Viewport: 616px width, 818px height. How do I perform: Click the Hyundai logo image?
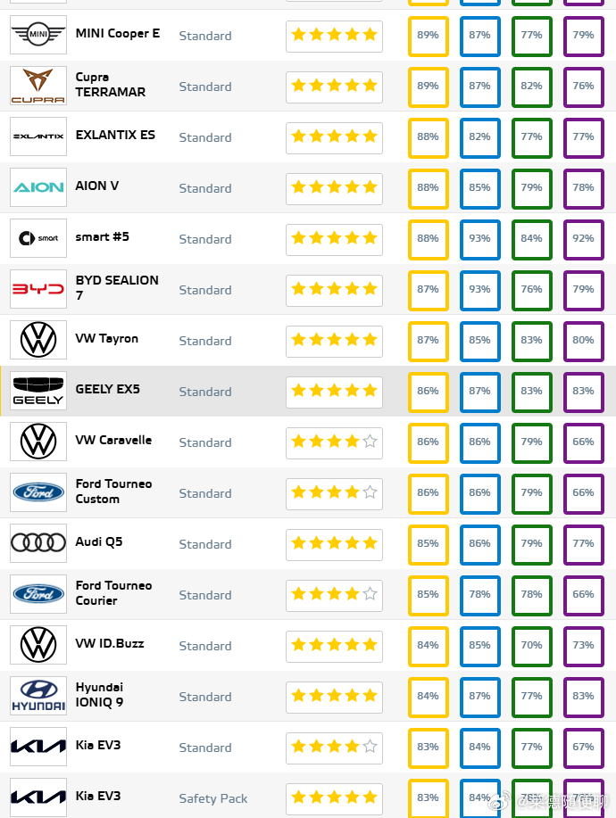tap(38, 696)
